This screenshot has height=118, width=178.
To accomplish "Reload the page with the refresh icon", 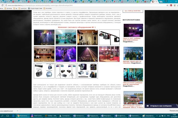I will coord(2,5).
